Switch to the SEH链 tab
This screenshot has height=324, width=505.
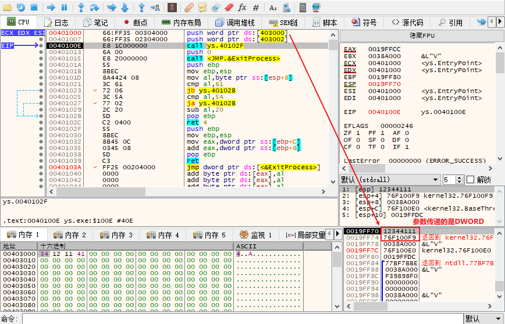click(x=283, y=23)
